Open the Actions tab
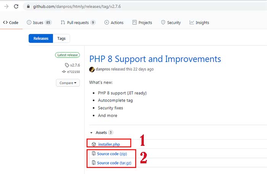This screenshot has width=267, height=174. [114, 22]
